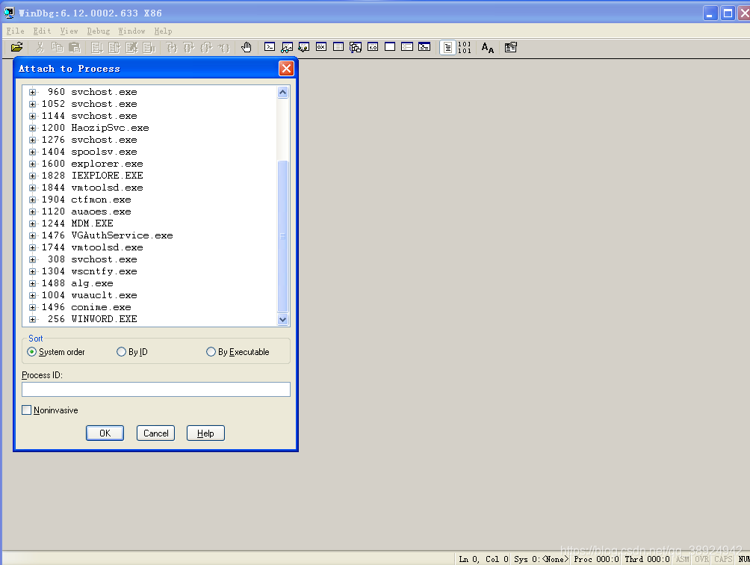Viewport: 750px width, 565px height.
Task: Close the Attach to Process dialog
Action: [x=286, y=69]
